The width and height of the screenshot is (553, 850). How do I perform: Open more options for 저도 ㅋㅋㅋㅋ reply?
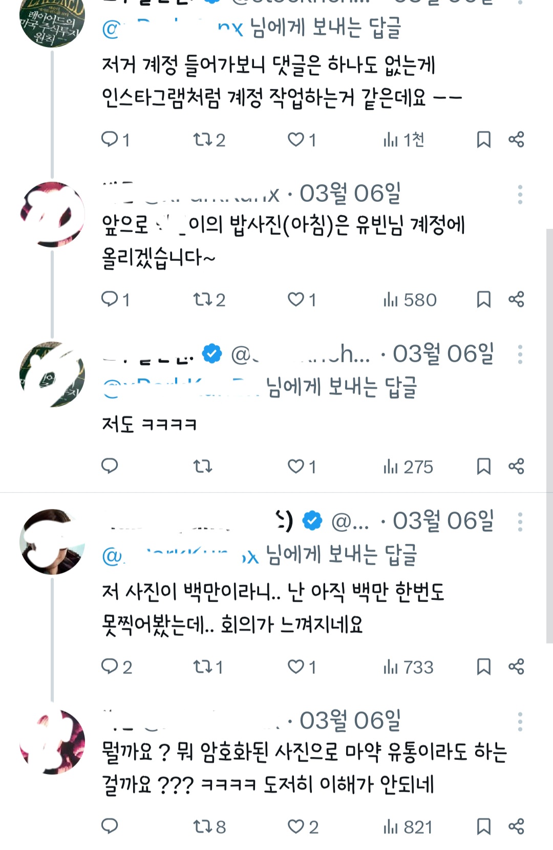(x=520, y=355)
